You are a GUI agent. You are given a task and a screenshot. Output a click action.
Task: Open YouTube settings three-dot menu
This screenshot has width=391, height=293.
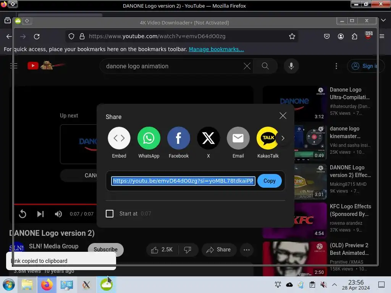(x=336, y=66)
